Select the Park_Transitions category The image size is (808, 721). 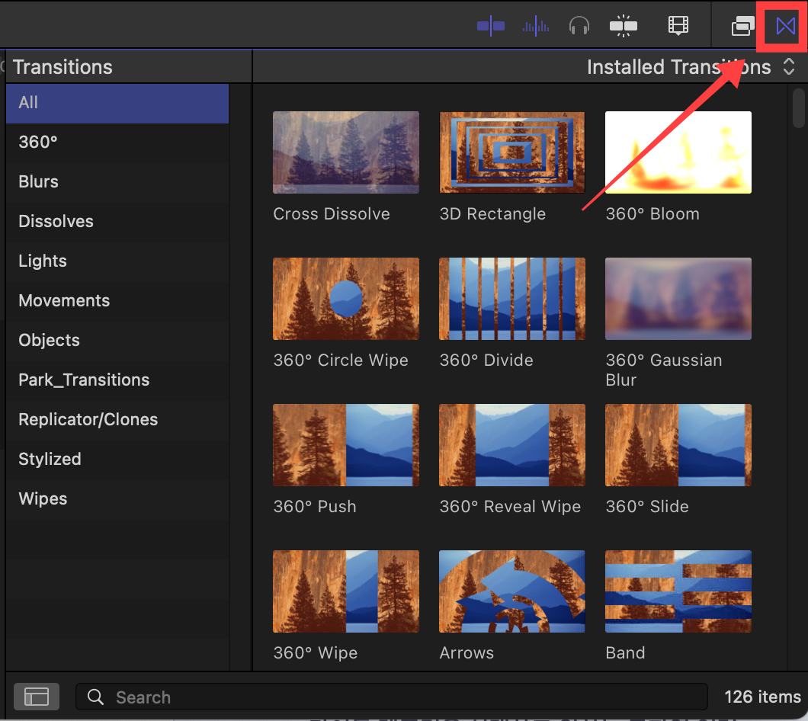pos(117,380)
